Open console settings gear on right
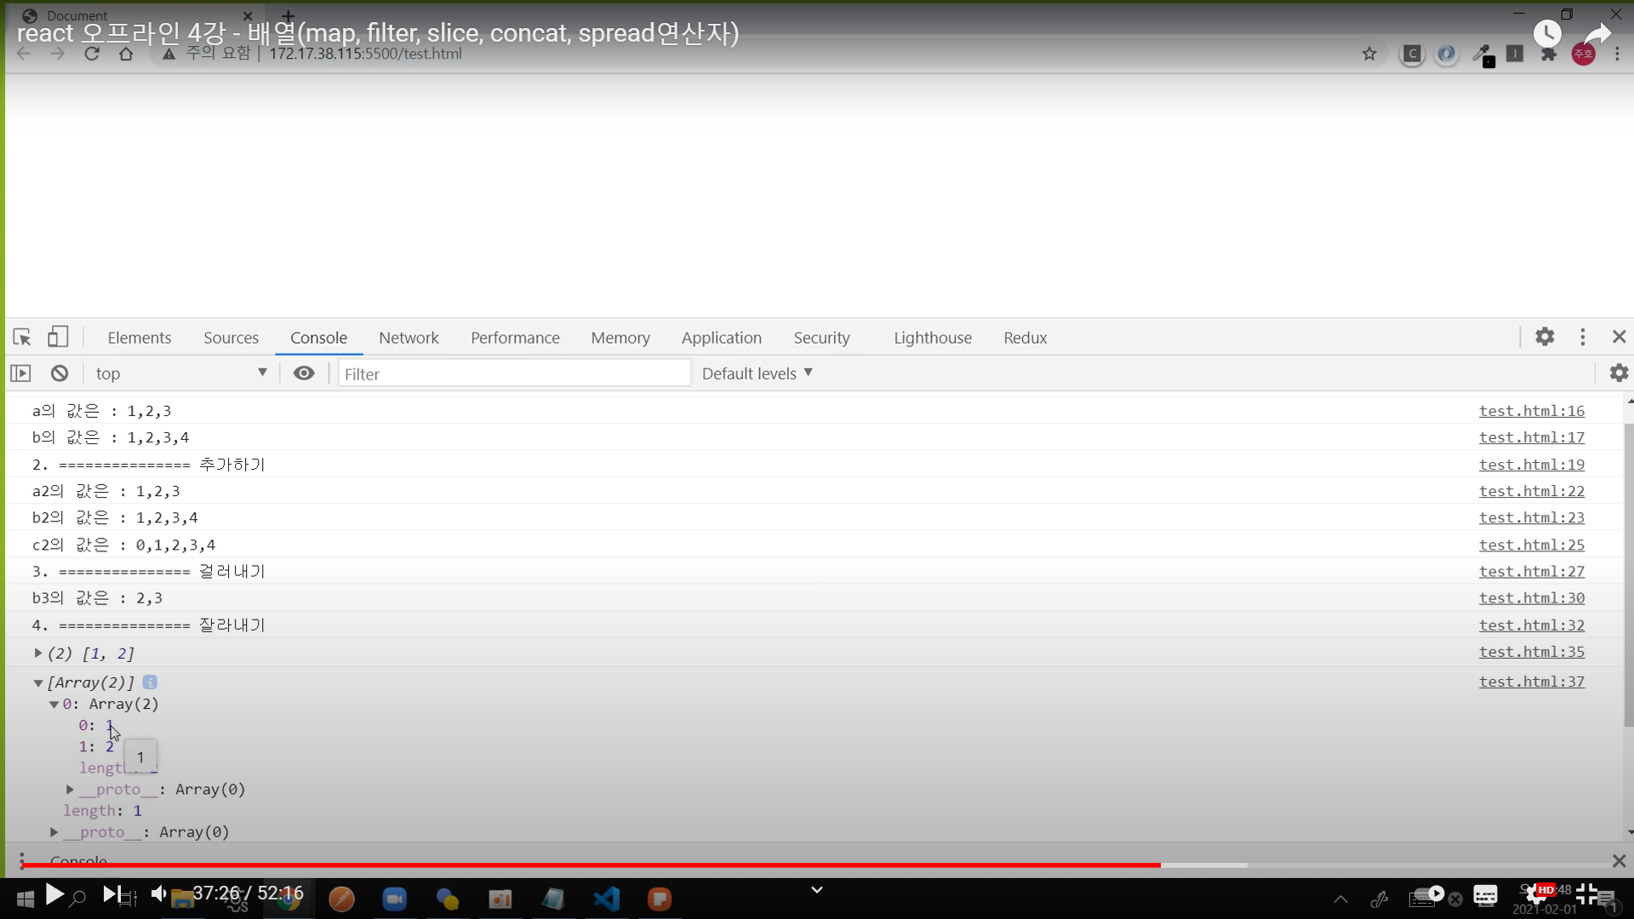This screenshot has width=1634, height=919. point(1619,373)
